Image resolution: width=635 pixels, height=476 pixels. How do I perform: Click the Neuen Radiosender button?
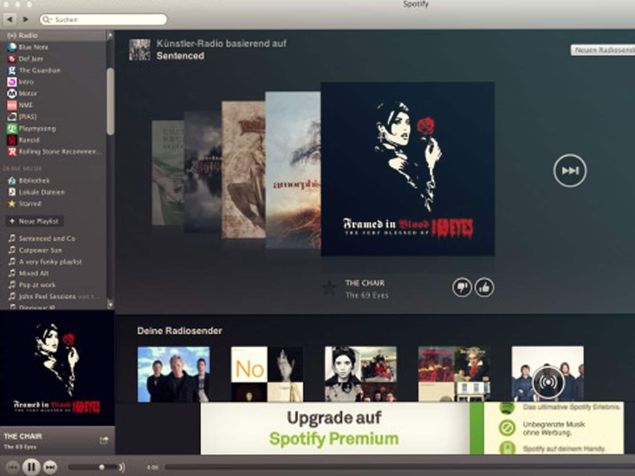pos(603,50)
